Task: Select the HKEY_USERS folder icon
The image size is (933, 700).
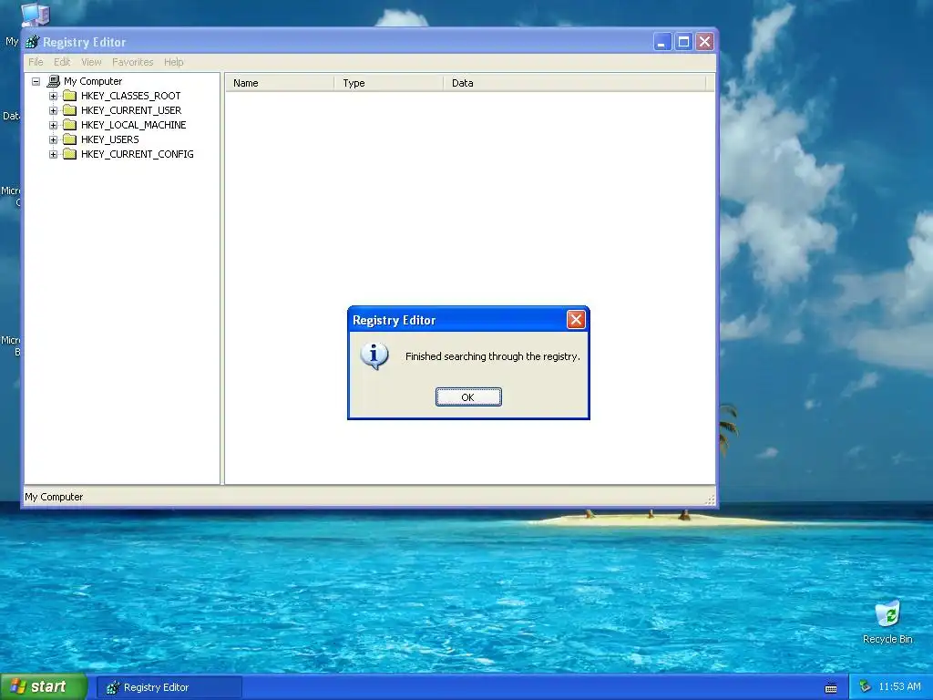Action: coord(69,139)
